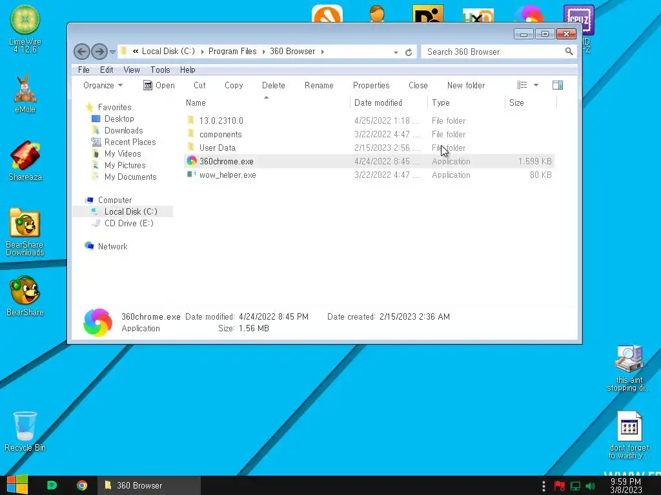661x495 pixels.
Task: Expand arrow after Local Disk (C:) in path
Action: tap(202, 52)
